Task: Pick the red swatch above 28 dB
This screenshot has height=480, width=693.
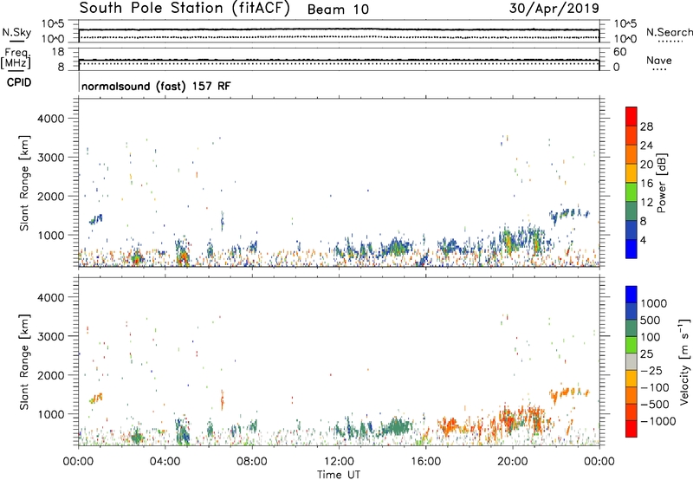Action: [631, 117]
